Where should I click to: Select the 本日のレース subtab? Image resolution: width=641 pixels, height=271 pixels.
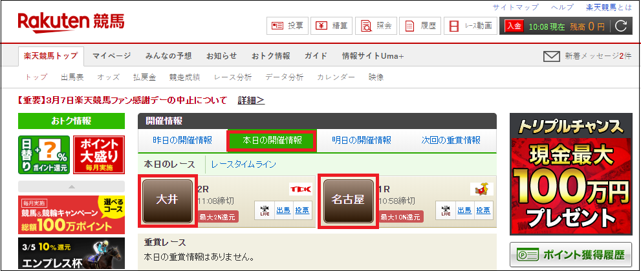pos(169,165)
